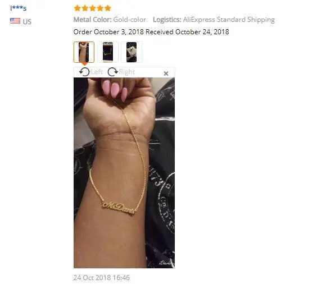The image size is (313, 284).
Task: Select the first review thumbnail showing wrist
Action: pos(84,52)
